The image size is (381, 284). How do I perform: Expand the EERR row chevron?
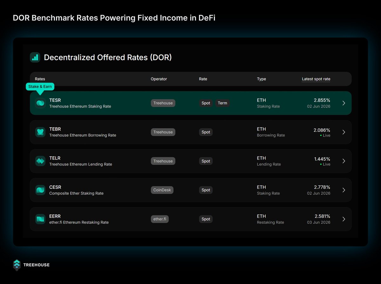344,219
